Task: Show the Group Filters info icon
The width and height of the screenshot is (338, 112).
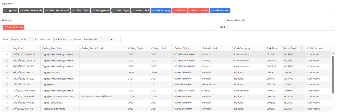Action: click(243, 20)
